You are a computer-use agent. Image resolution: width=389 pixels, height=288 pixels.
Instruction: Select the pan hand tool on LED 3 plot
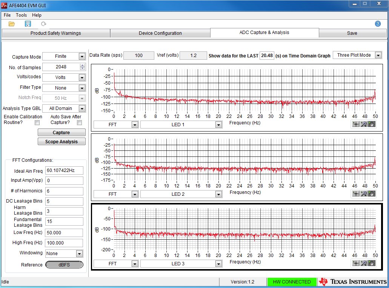pyautogui.click(x=371, y=263)
